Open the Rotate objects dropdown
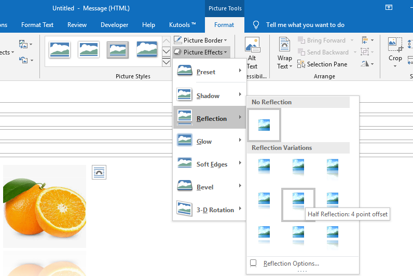This screenshot has height=276, width=413. click(x=368, y=64)
